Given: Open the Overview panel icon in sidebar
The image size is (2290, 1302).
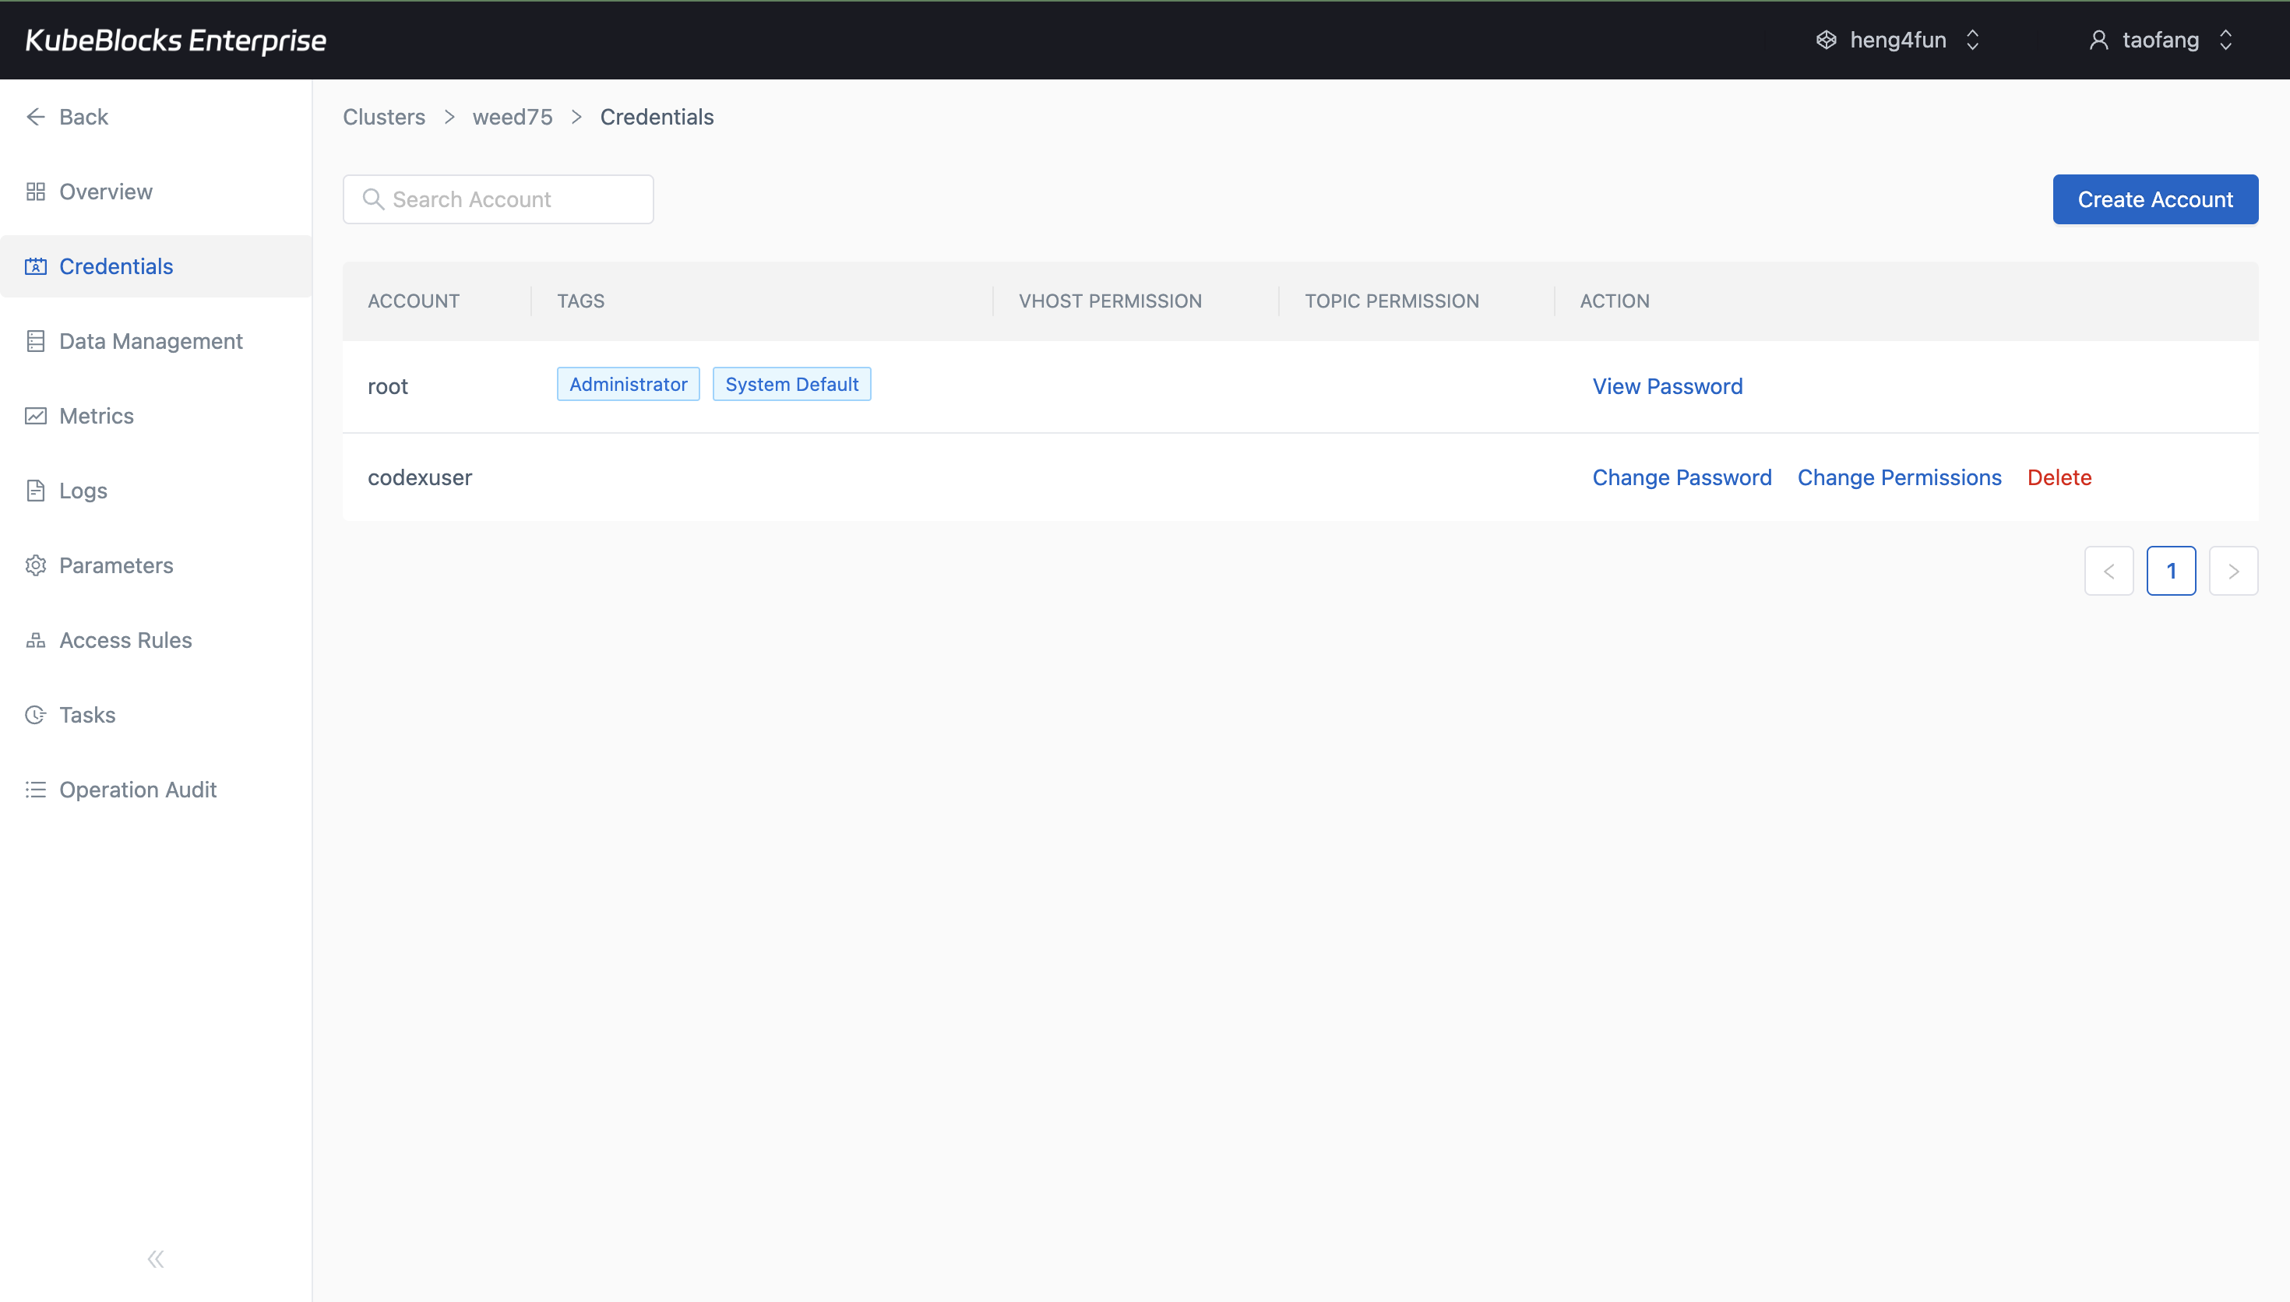Looking at the screenshot, I should coord(36,191).
